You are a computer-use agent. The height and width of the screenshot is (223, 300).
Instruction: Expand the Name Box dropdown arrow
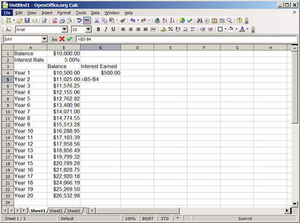(44, 39)
